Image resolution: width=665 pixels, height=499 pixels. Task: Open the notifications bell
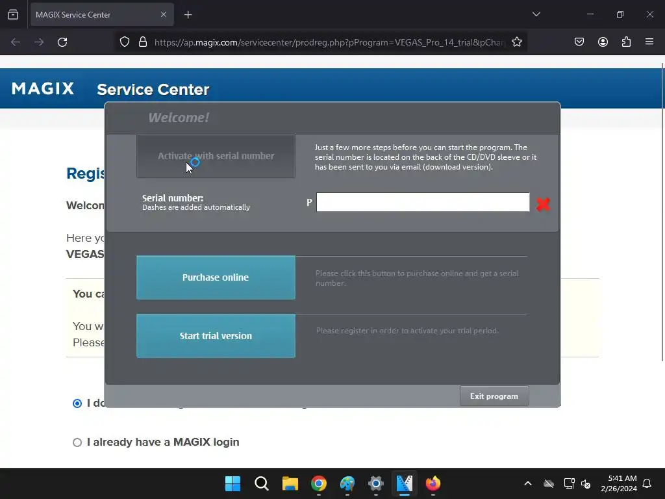[647, 483]
